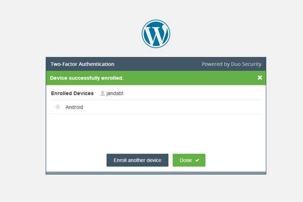The height and width of the screenshot is (202, 303).
Task: Click the user avatar icon beside jandabt
Action: [x=103, y=93]
